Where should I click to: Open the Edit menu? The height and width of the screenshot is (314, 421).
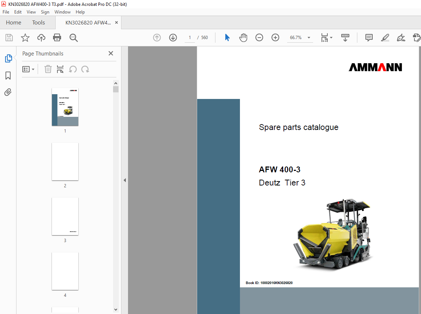click(x=18, y=12)
